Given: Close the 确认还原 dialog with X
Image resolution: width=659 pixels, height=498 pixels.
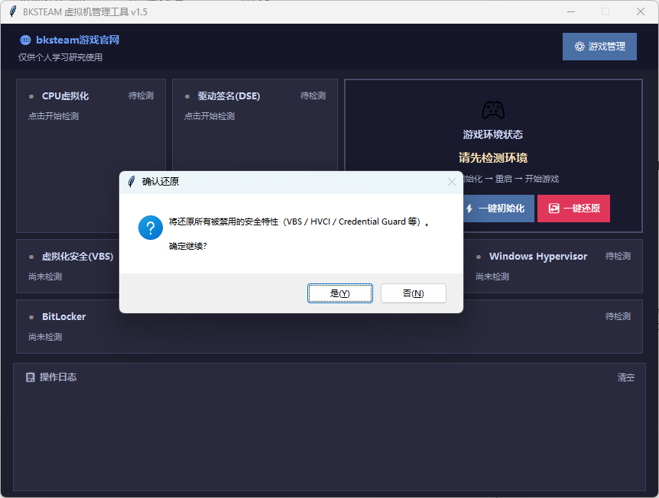Looking at the screenshot, I should pyautogui.click(x=451, y=182).
